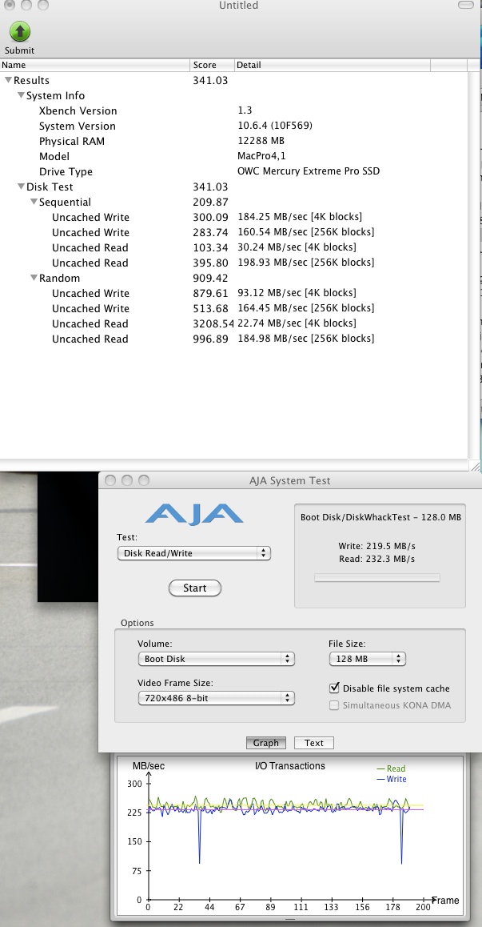Click the 198.93 MB/sec [256K blocks] detail
482x927 pixels.
pos(305,263)
